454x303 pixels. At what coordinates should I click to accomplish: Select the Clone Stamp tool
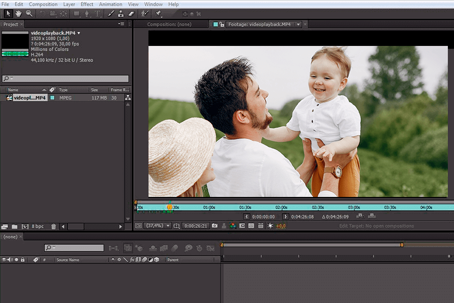coord(121,14)
